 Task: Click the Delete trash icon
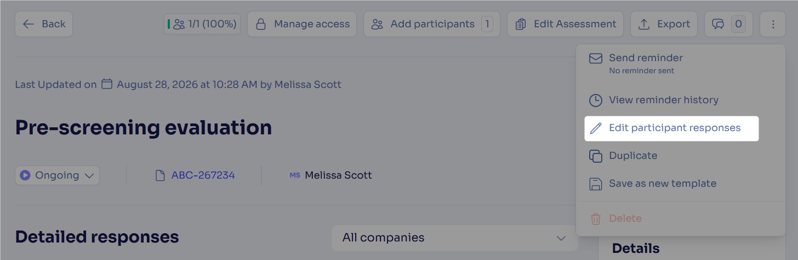pos(596,218)
